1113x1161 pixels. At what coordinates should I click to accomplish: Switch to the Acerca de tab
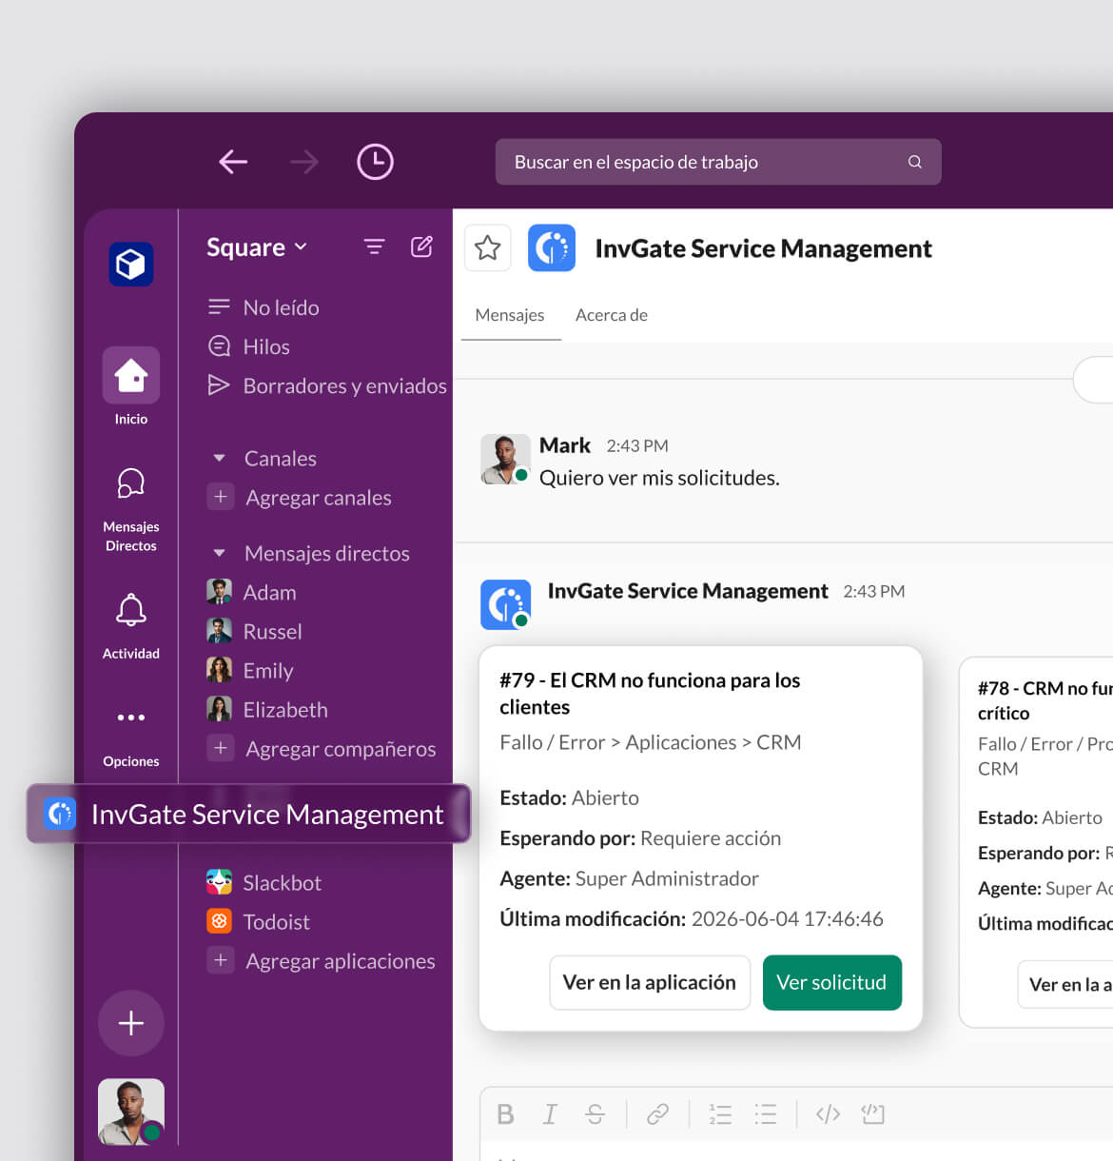(x=612, y=315)
